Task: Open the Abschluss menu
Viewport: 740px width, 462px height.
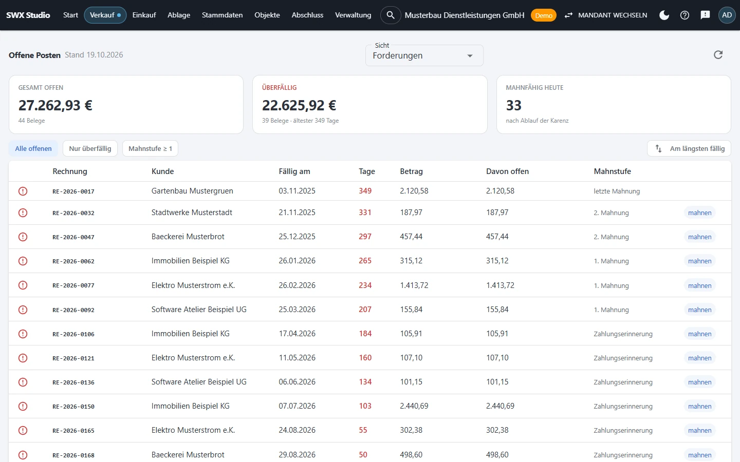Action: point(307,15)
